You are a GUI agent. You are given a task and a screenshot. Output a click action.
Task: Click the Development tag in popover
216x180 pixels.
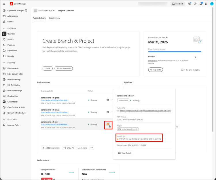[123, 101]
